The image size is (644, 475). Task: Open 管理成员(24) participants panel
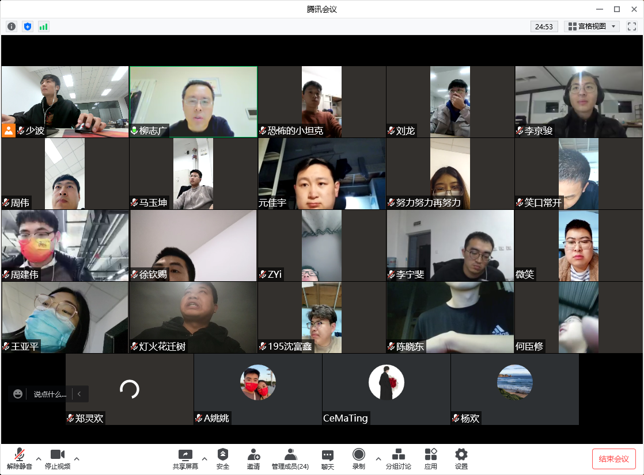[x=290, y=459]
